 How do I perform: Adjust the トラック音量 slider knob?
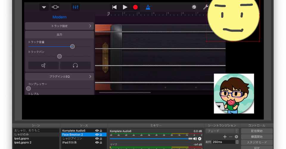72,47
